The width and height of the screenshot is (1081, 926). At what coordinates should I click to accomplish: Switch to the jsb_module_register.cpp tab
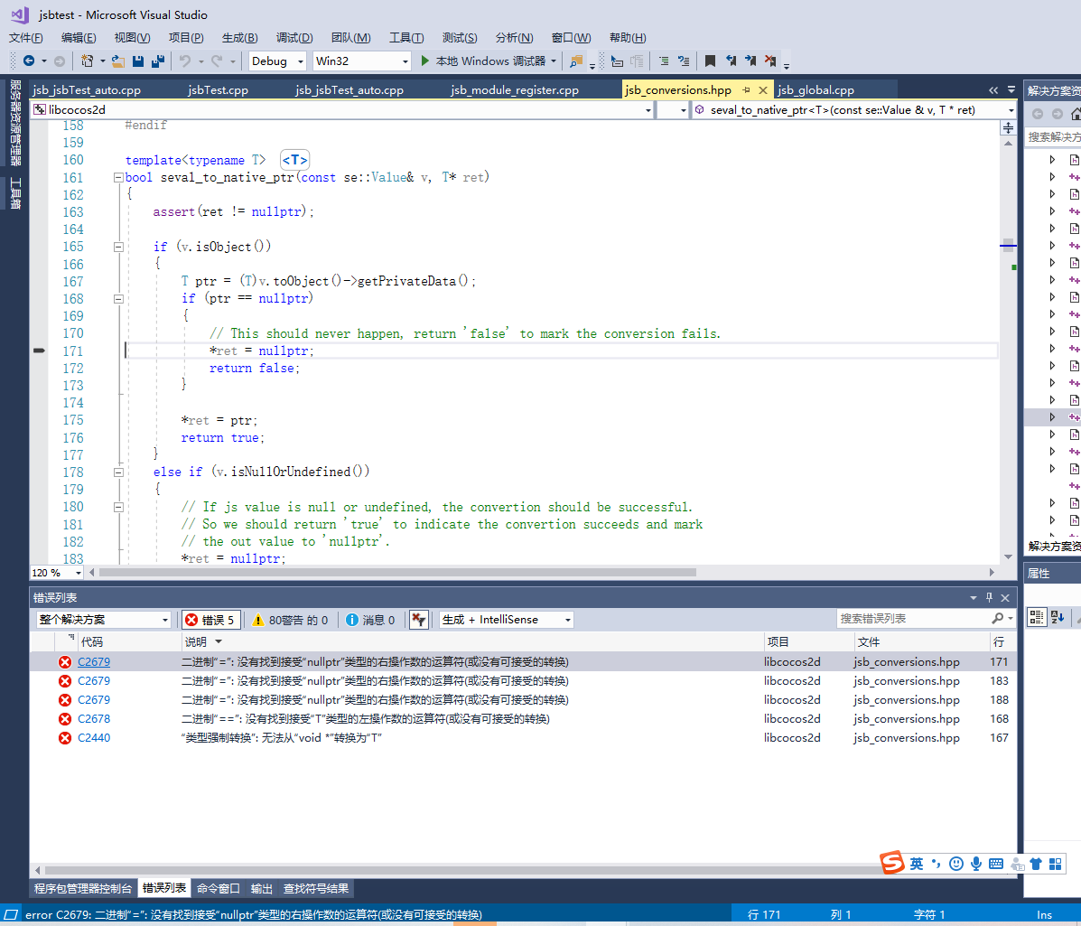click(514, 89)
